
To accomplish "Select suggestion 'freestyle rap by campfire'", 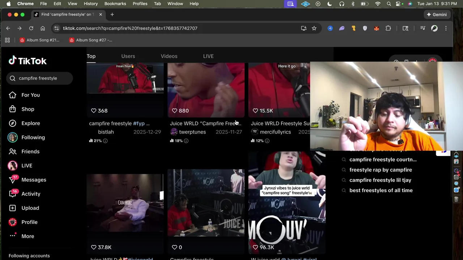I will coord(381,170).
